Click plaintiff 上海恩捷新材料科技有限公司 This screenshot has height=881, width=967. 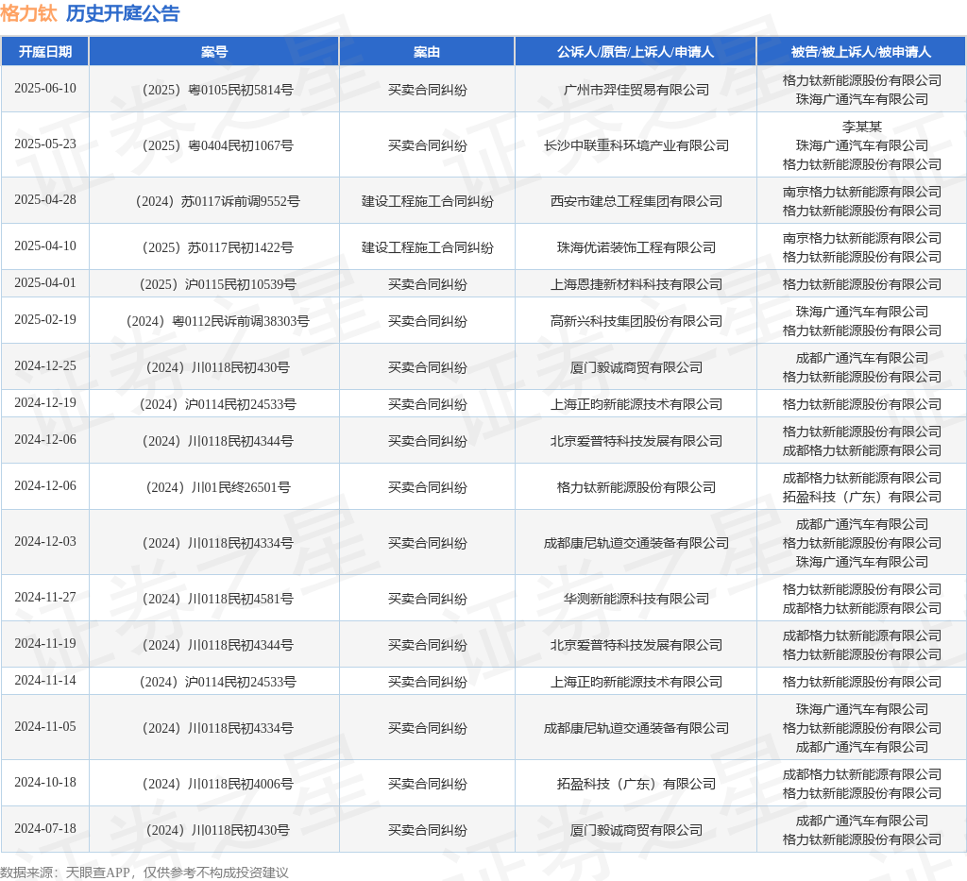pyautogui.click(x=636, y=284)
